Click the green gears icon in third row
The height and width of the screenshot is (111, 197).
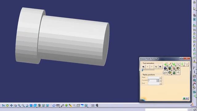point(170,73)
